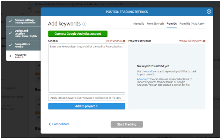
Task: Click the red remove all keywords x icon
Action: point(204,41)
